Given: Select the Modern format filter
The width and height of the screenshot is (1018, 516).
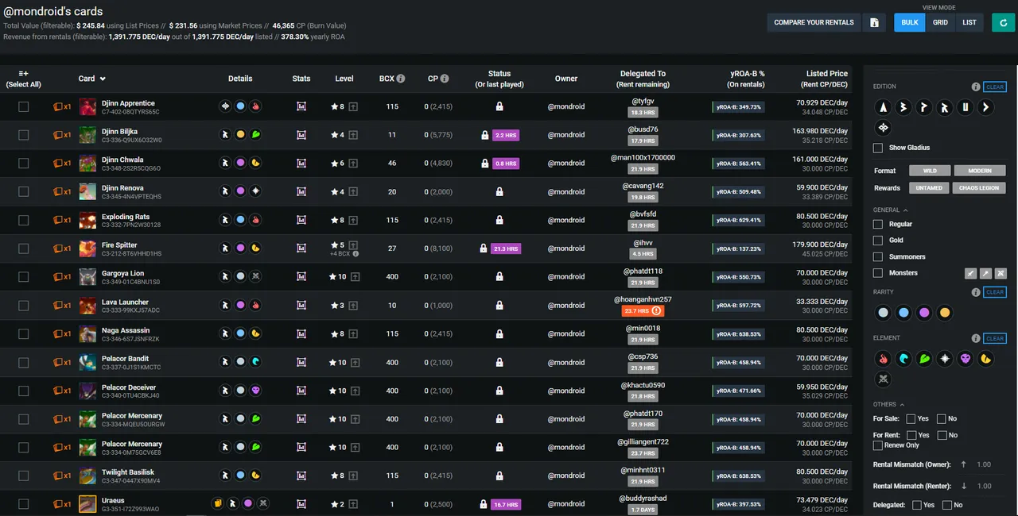Looking at the screenshot, I should 980,171.
